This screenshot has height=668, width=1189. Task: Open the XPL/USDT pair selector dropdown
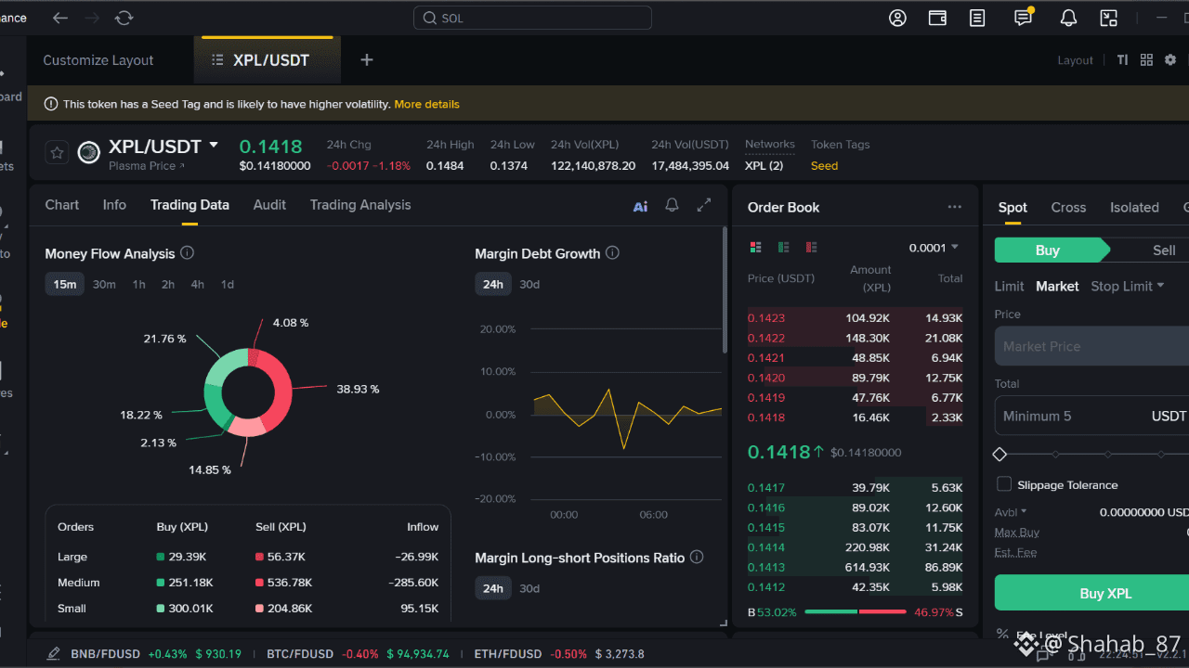[x=214, y=146]
